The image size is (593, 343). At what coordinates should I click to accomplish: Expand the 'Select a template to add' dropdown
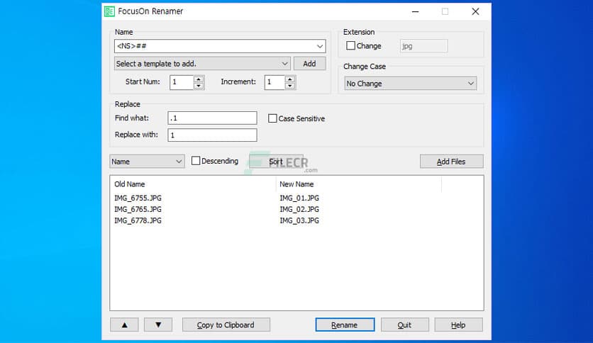(x=202, y=64)
